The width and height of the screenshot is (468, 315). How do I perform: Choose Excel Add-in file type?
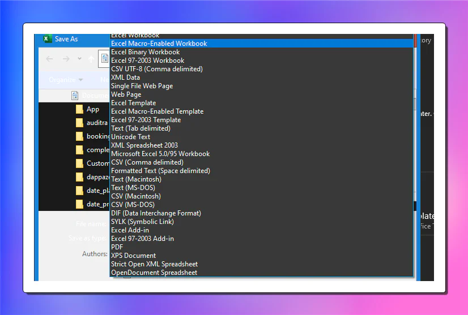pyautogui.click(x=261, y=230)
